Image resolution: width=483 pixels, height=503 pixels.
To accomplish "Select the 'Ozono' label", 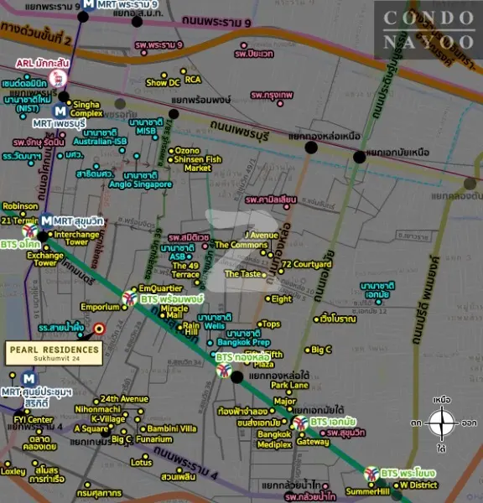I will pyautogui.click(x=187, y=150).
